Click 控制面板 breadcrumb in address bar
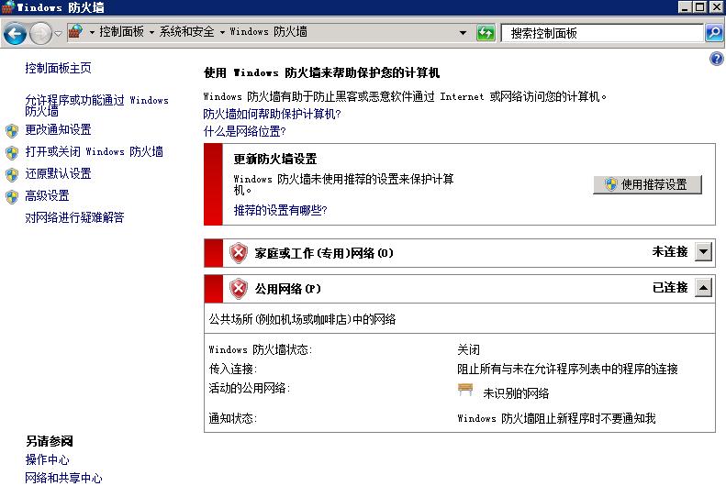 point(121,32)
